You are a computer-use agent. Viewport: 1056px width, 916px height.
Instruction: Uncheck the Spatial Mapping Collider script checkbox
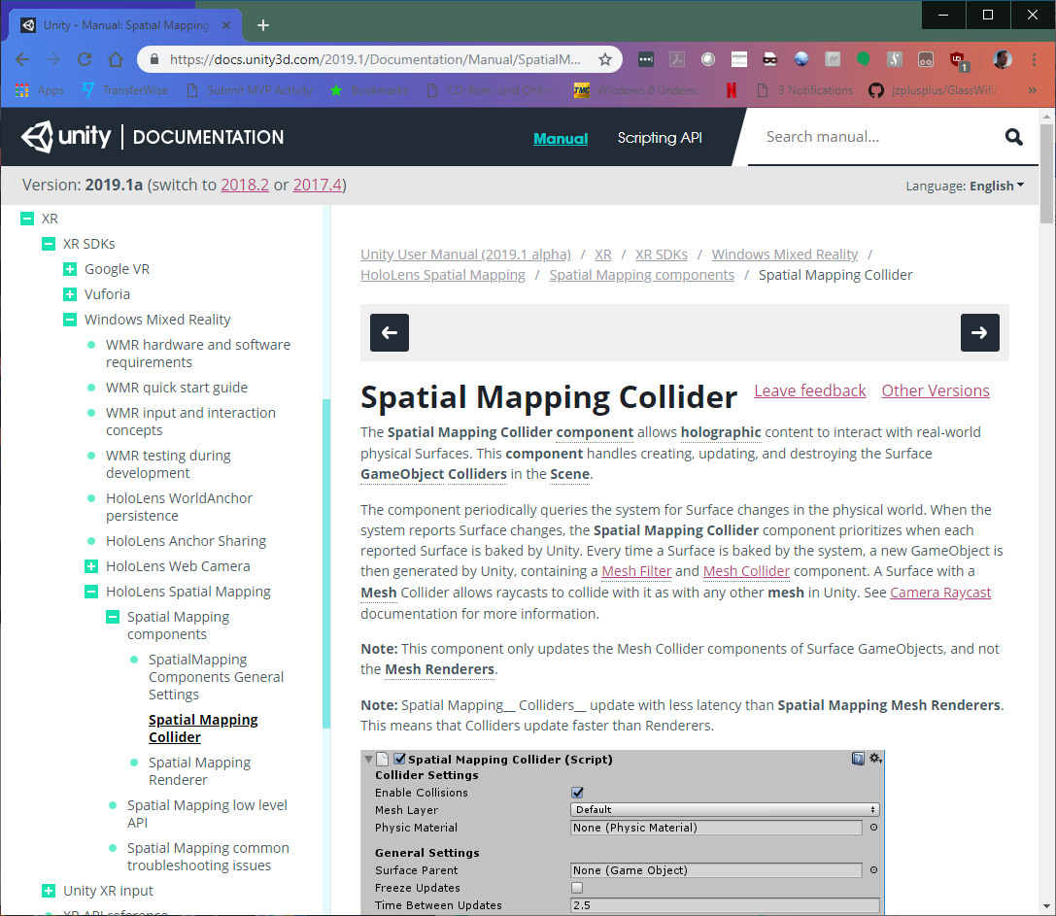398,759
